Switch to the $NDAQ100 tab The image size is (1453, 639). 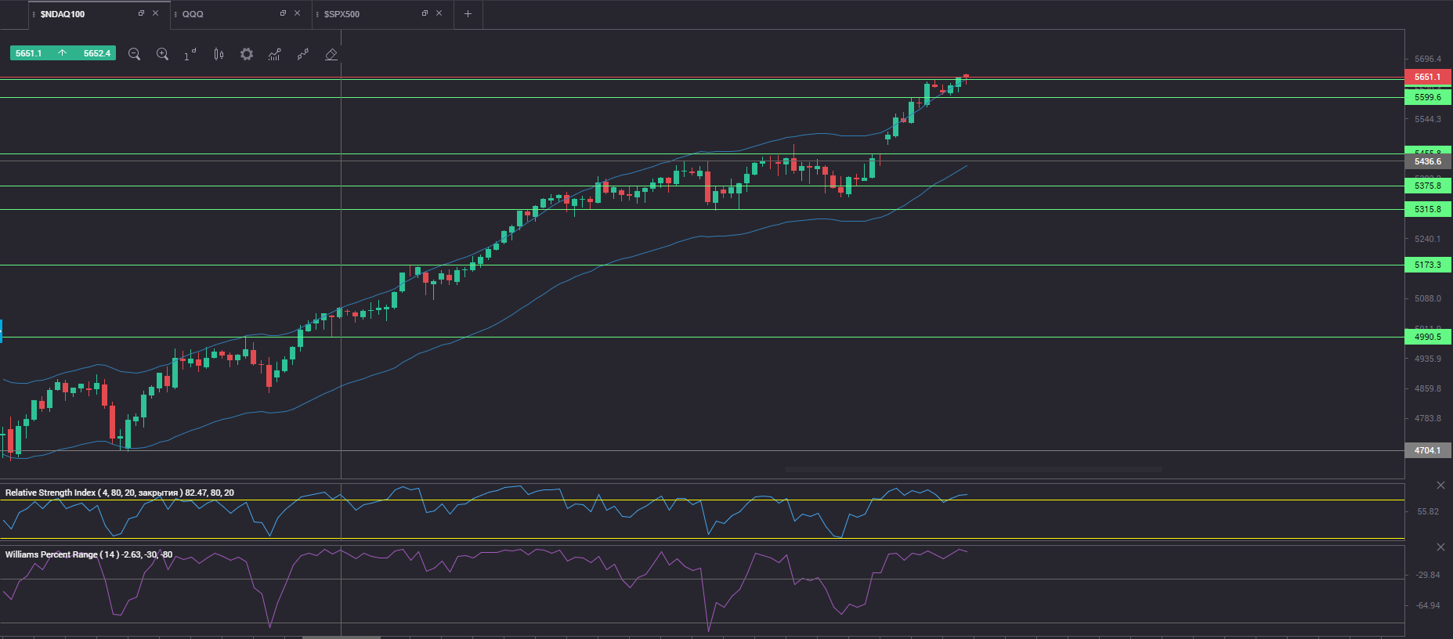click(x=63, y=14)
